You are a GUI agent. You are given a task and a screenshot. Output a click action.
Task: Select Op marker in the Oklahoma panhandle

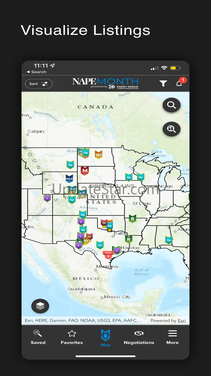(83, 215)
